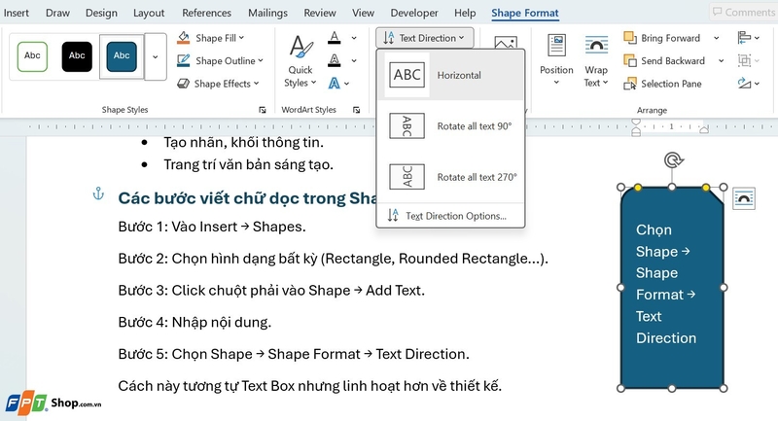The width and height of the screenshot is (778, 421).
Task: Open the Selection Pane
Action: (663, 84)
